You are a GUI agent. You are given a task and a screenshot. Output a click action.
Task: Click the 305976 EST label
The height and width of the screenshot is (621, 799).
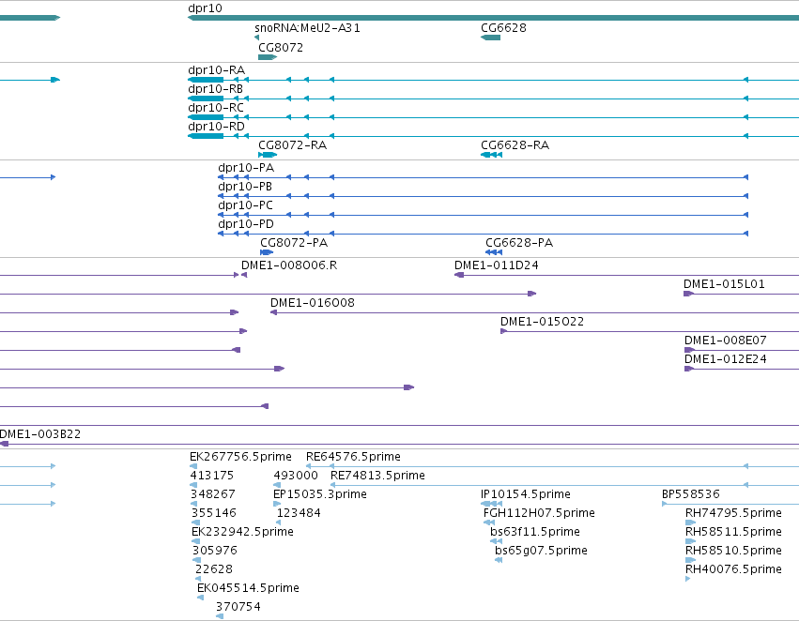click(215, 551)
